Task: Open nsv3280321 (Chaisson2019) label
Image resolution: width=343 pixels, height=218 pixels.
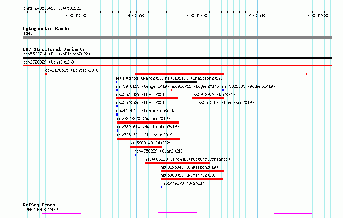Action: (146, 135)
